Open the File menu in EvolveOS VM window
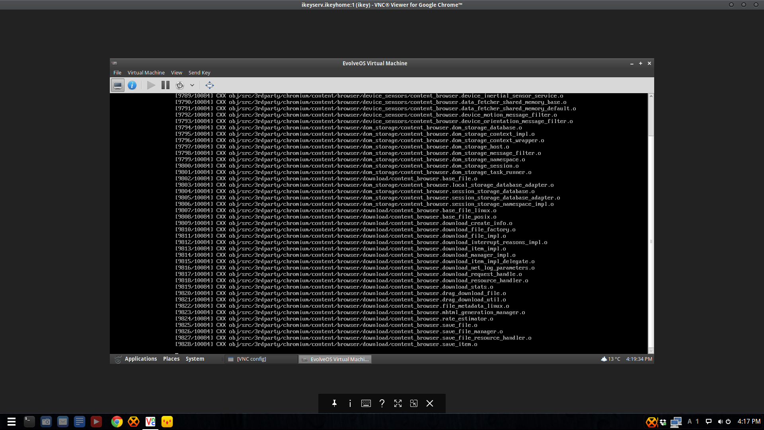Viewport: 764px width, 430px height. pyautogui.click(x=117, y=72)
